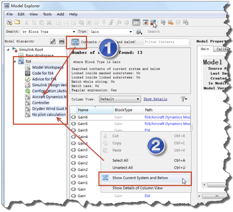Viewport: 233px width, 212px height.
Task: Choose Show Current System and Below entry
Action: [x=146, y=178]
